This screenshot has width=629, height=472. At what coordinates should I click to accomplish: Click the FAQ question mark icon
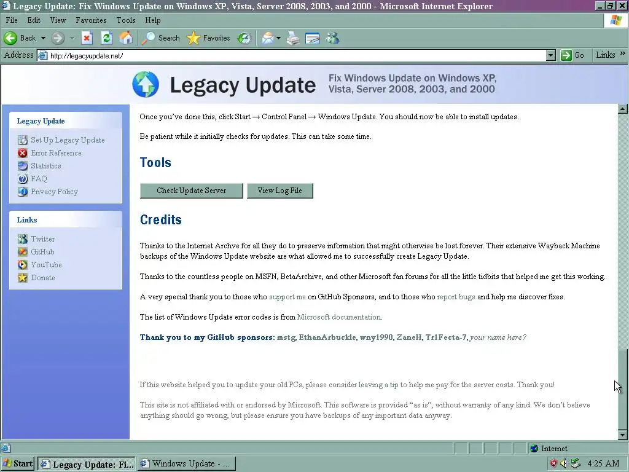click(23, 179)
